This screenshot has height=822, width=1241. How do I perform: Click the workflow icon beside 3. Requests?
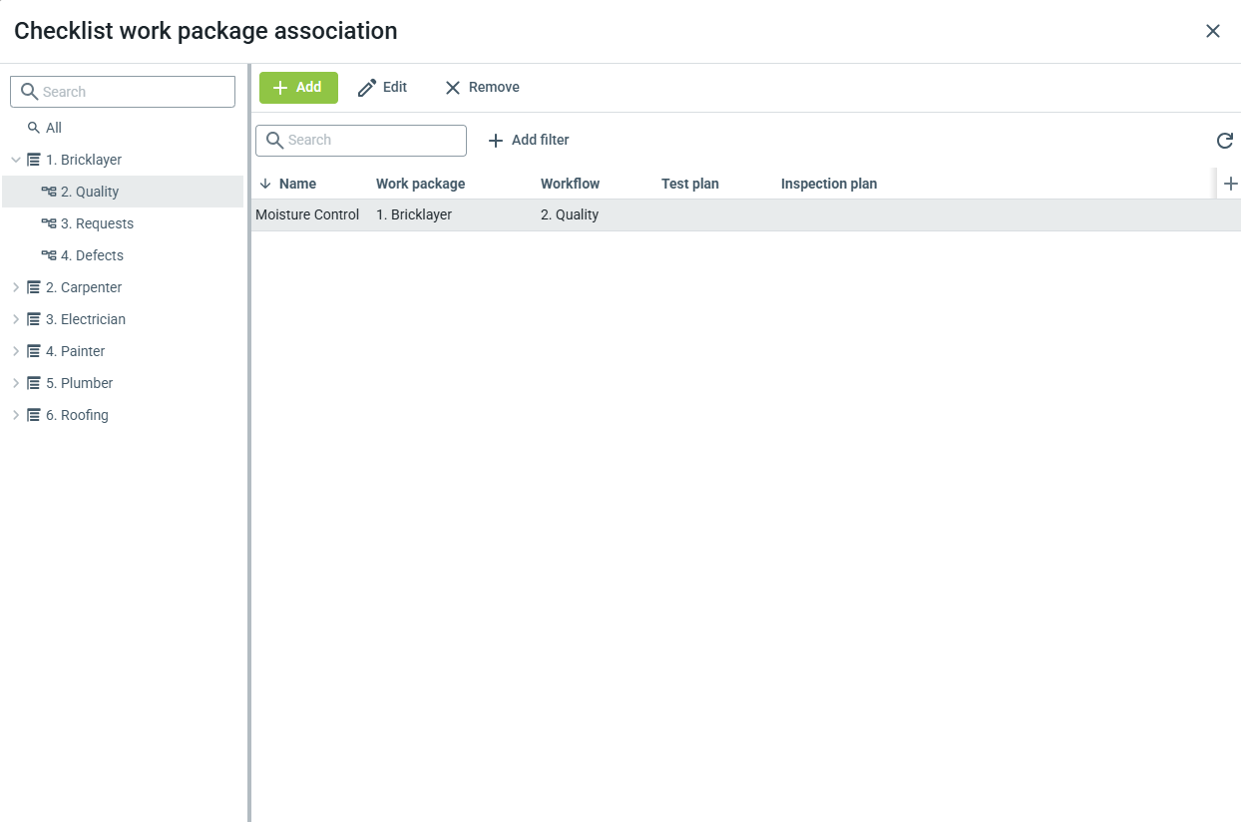[48, 223]
